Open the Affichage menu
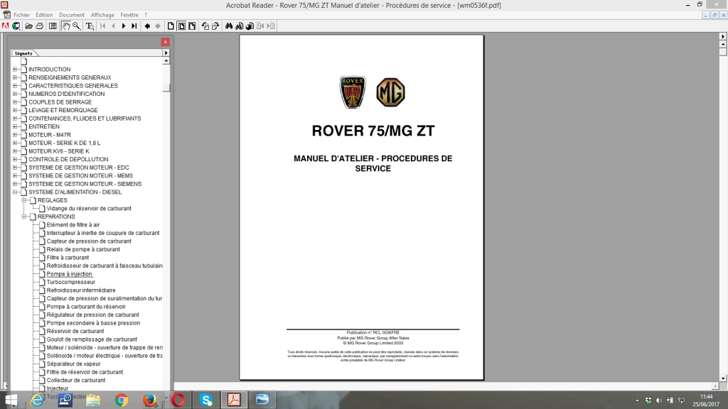Viewport: 728px width, 409px height. click(102, 15)
